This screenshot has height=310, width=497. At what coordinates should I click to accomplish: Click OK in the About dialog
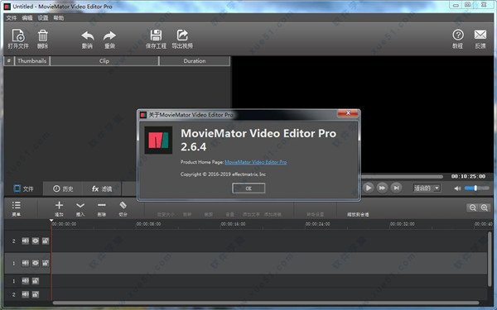click(248, 188)
